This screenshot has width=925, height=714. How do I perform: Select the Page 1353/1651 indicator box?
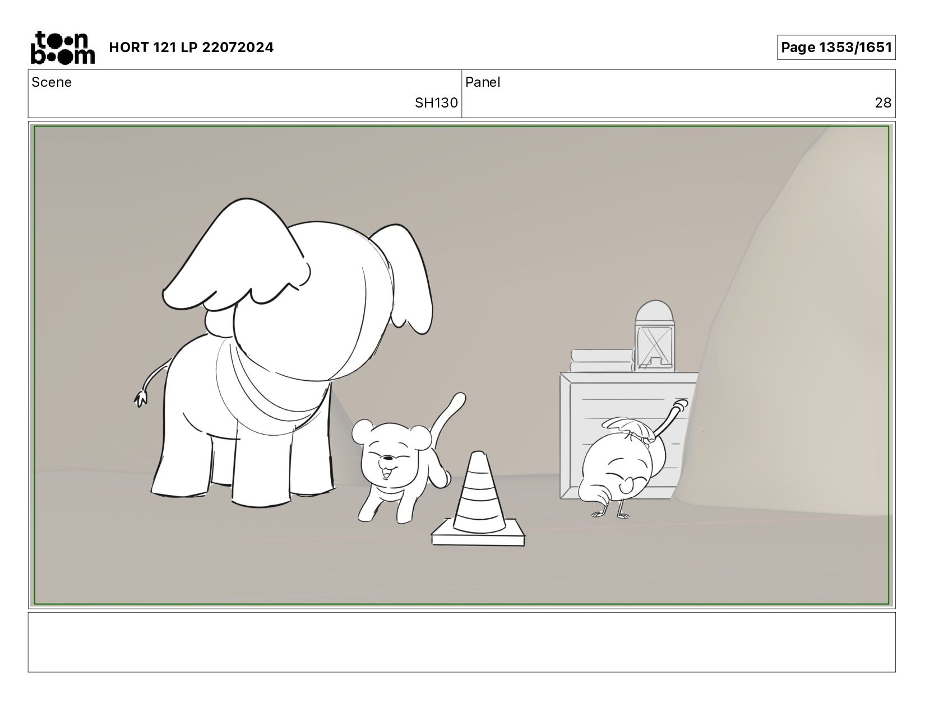coord(836,48)
